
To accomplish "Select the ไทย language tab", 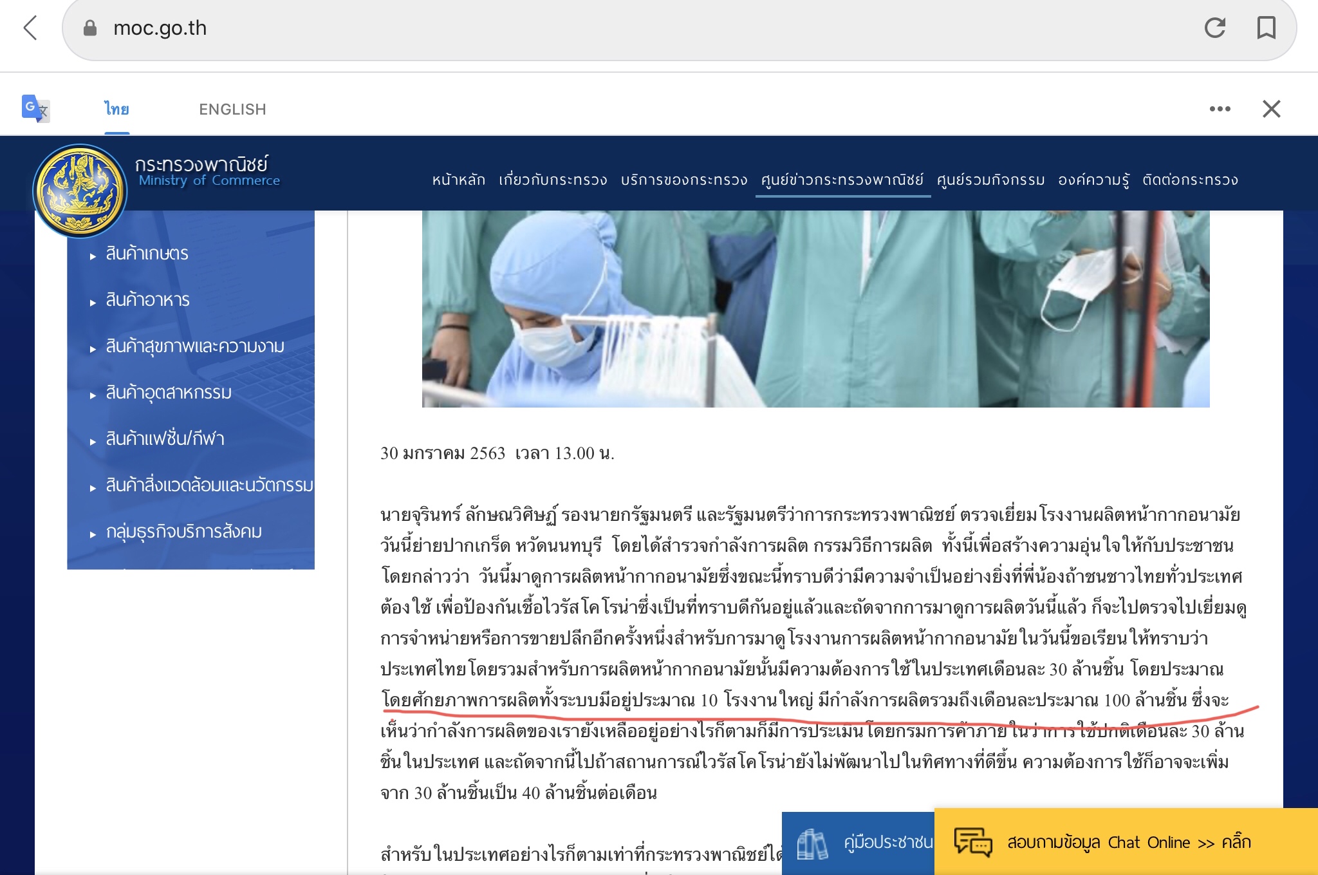I will (117, 109).
